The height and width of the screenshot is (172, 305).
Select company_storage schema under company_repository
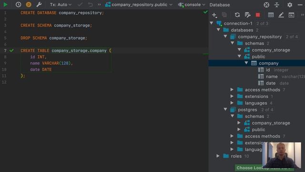[271, 50]
